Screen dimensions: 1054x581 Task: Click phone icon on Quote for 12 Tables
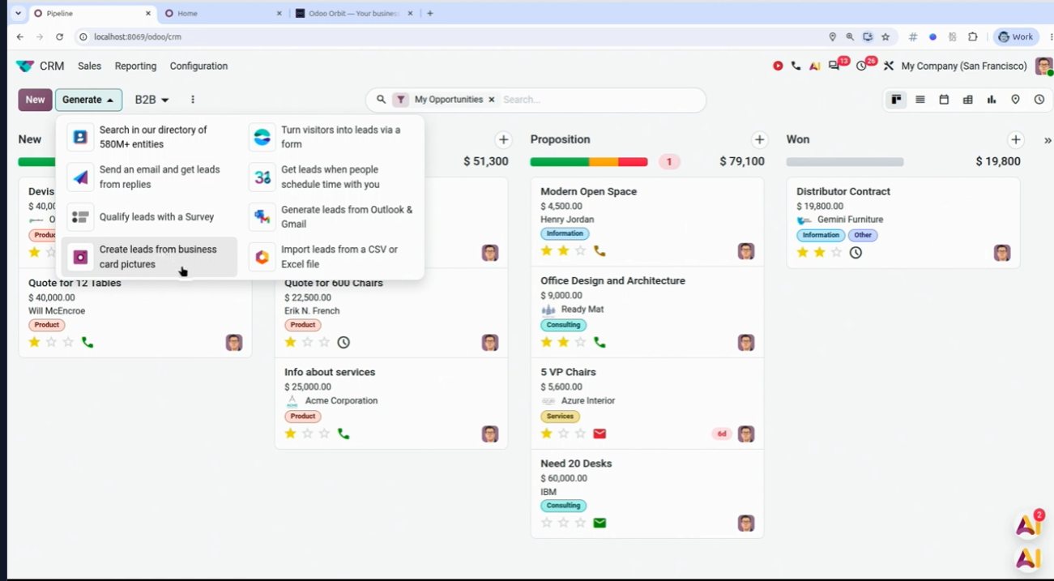pos(87,343)
